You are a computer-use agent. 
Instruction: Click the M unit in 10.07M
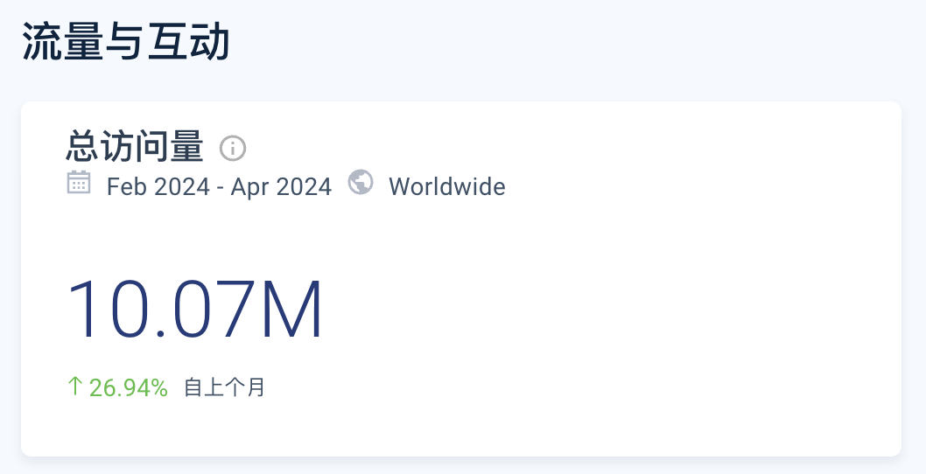pyautogui.click(x=292, y=310)
